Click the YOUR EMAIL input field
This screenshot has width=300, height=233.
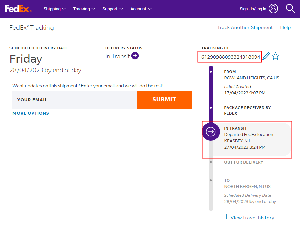pyautogui.click(x=74, y=100)
